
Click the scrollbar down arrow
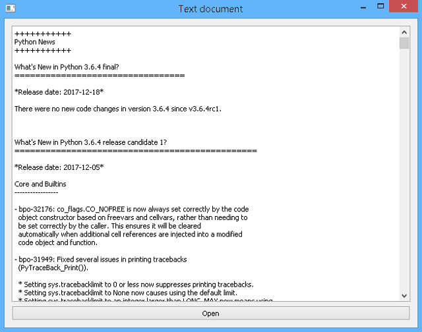[404, 295]
